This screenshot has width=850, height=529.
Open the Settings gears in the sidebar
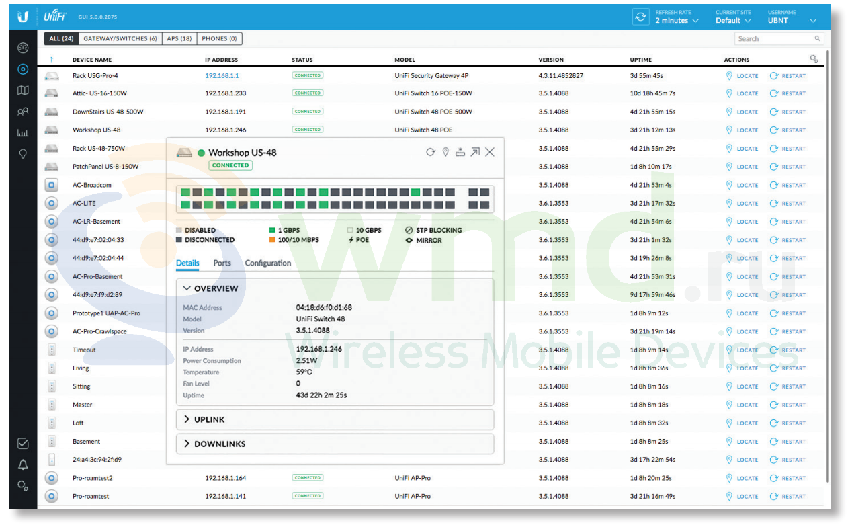[23, 485]
